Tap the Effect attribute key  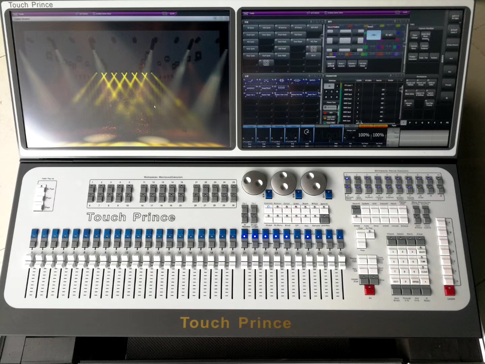coord(315,209)
